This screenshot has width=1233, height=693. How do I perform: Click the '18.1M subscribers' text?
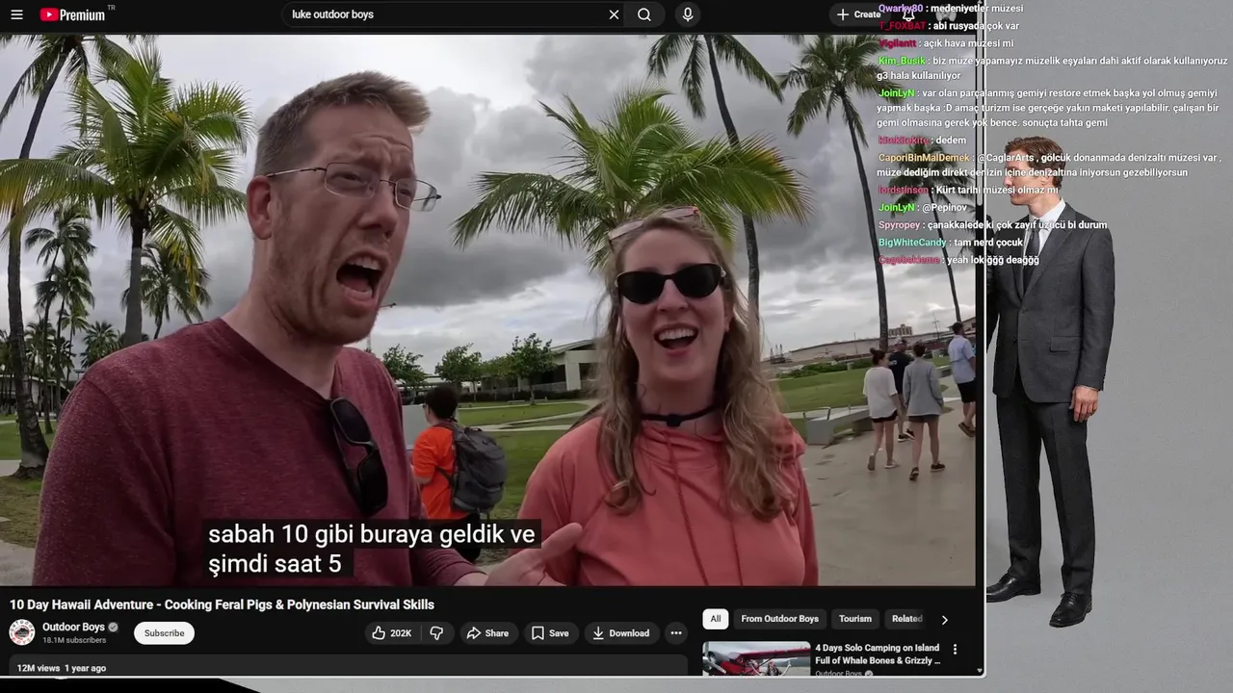(x=74, y=640)
